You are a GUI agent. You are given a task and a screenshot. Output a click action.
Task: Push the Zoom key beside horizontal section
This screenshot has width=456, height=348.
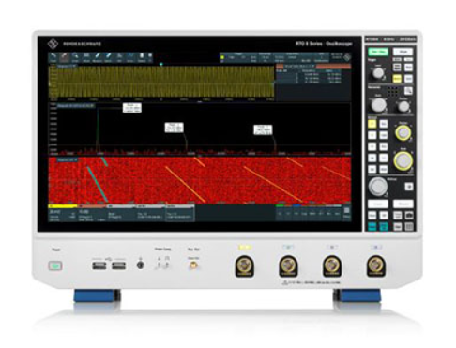pos(408,91)
